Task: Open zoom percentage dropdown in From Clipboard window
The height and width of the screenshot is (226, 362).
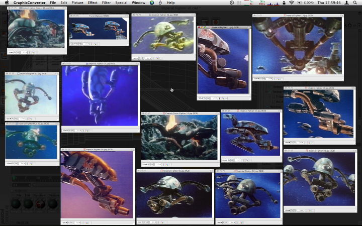Action: (x=72, y=44)
